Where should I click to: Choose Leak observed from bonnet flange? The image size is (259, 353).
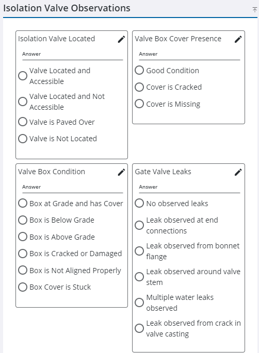pos(139,251)
